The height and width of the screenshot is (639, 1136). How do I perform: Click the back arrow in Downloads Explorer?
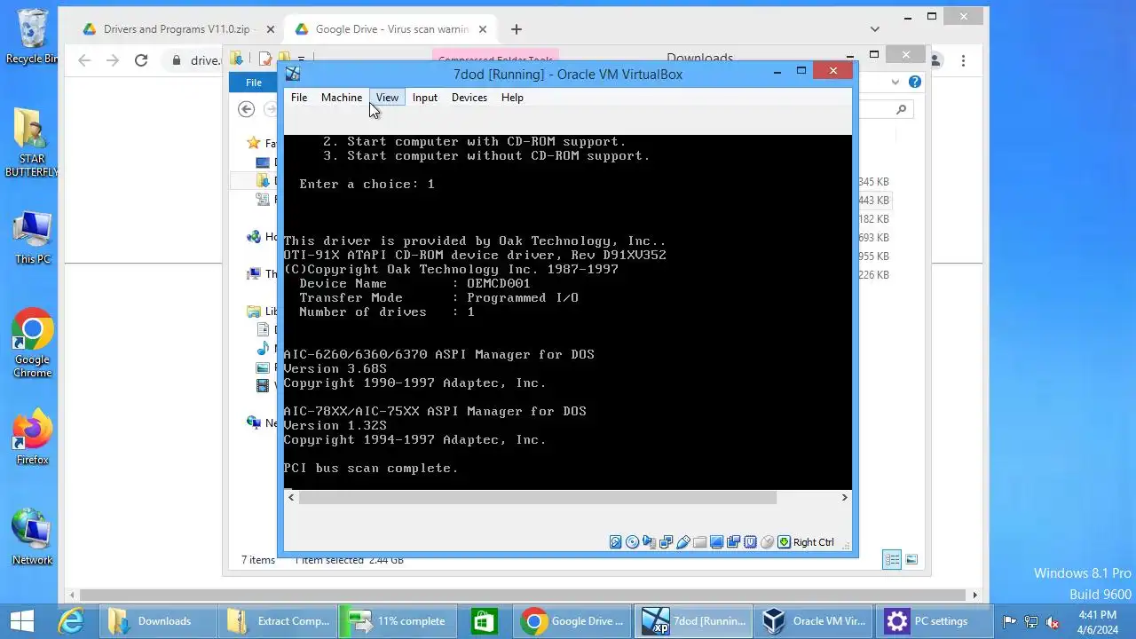click(247, 109)
